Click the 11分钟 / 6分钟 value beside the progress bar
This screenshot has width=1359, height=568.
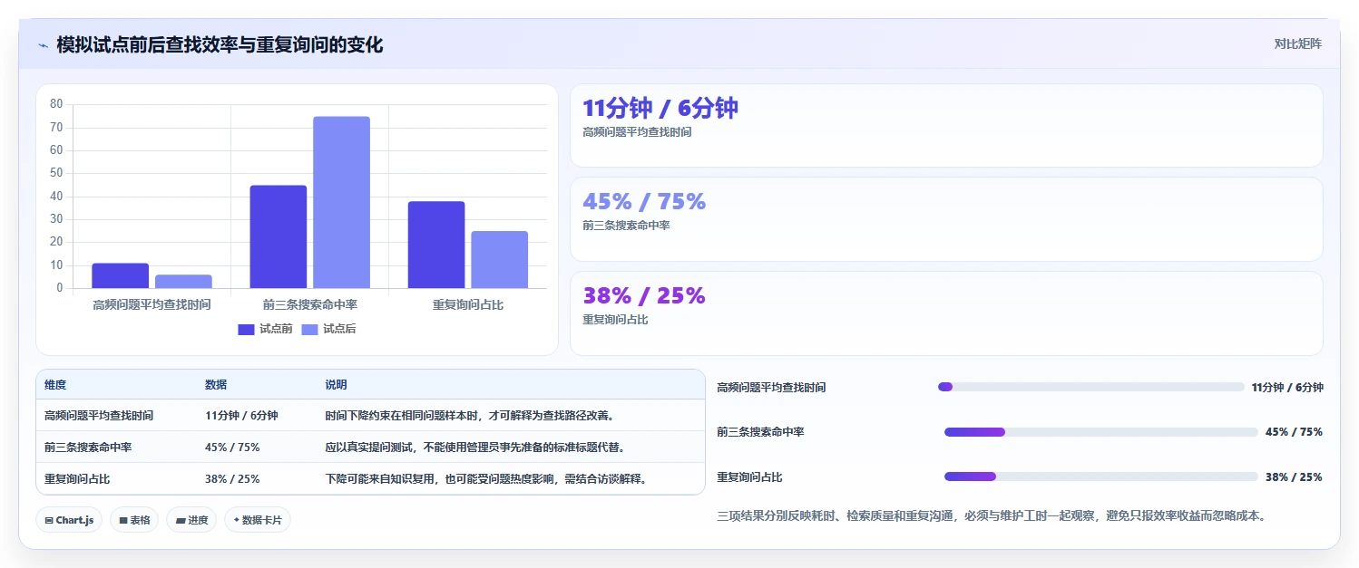click(x=1287, y=387)
